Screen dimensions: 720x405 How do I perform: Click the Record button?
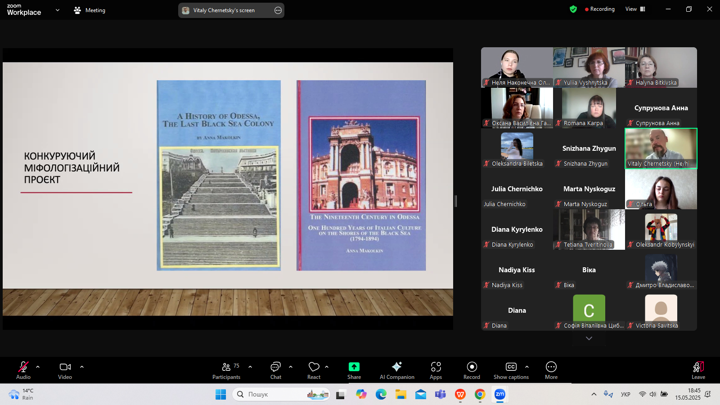click(x=472, y=370)
